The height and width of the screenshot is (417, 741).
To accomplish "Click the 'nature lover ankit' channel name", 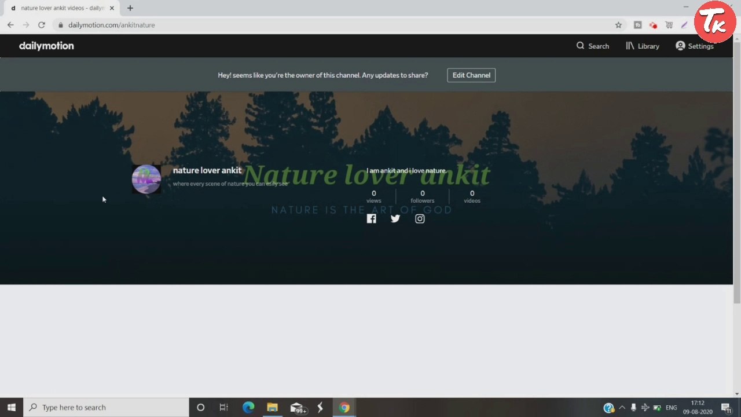I will (x=207, y=170).
